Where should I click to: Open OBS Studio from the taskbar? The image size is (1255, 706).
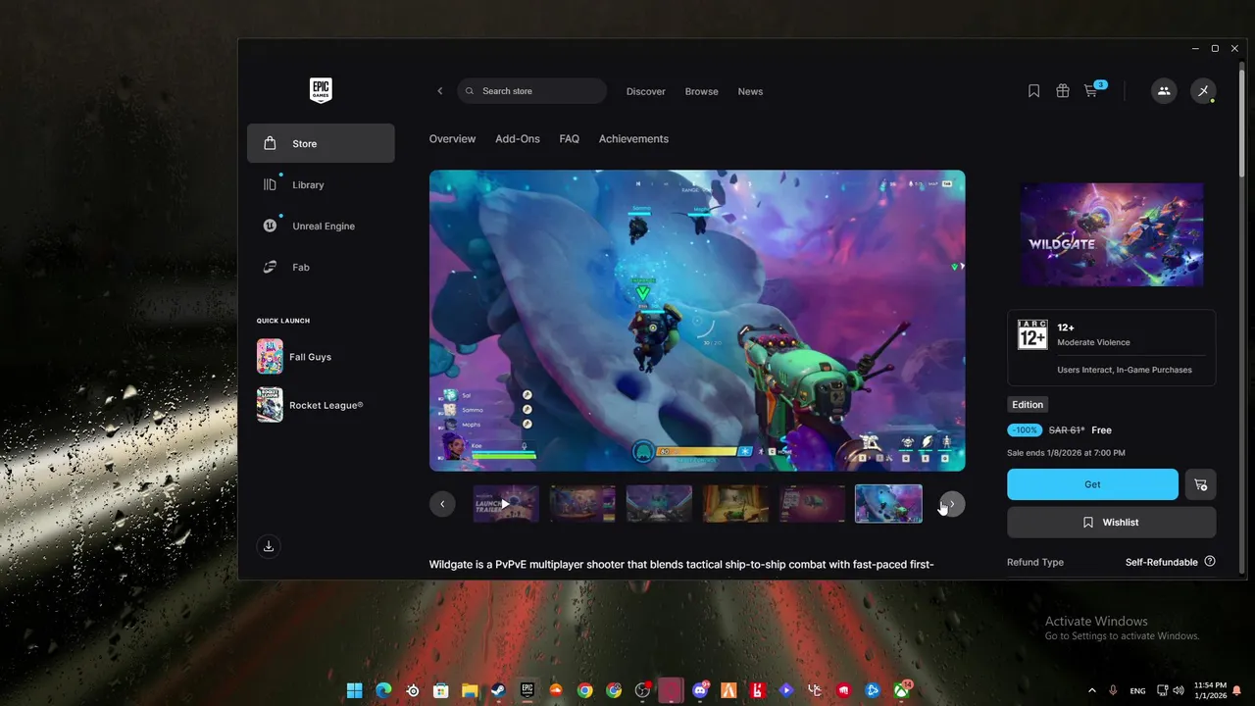click(x=642, y=690)
